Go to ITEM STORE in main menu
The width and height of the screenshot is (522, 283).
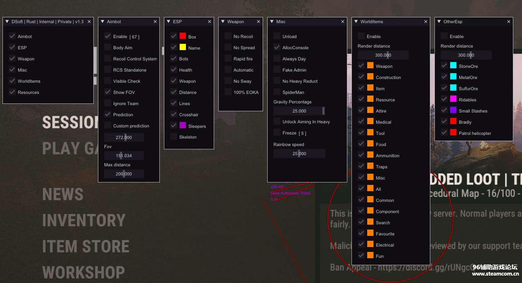[85, 247]
